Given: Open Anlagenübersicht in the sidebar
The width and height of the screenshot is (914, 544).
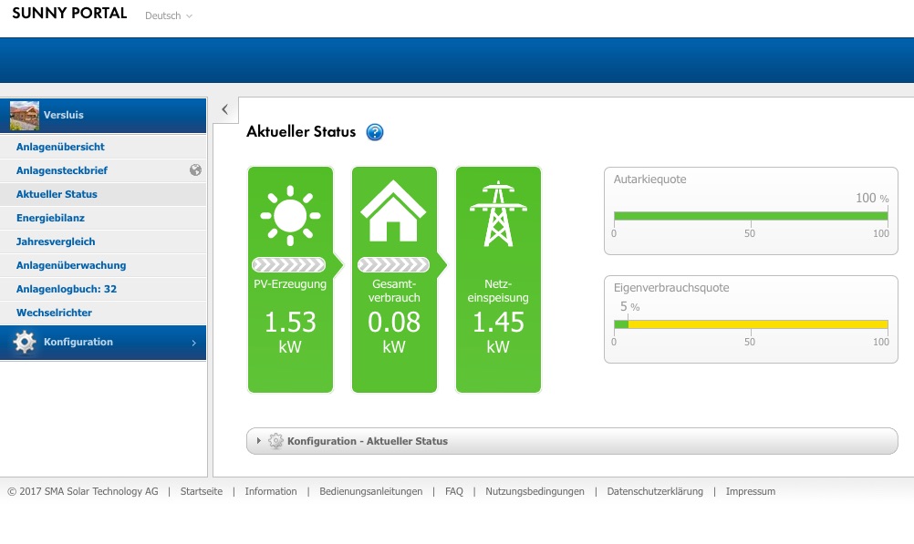Looking at the screenshot, I should (x=60, y=147).
